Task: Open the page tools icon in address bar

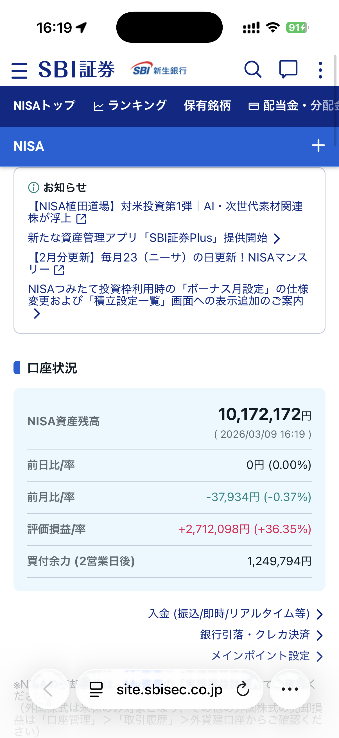Action: (x=96, y=689)
